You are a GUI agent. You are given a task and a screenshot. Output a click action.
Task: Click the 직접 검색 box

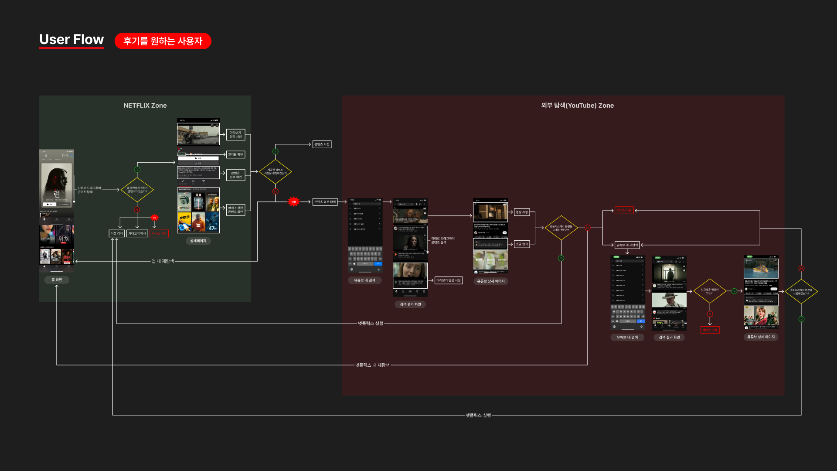(116, 234)
